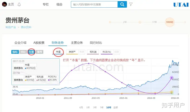
Task: Toggle forecast button beside ROE(%)
Action: 117,52
